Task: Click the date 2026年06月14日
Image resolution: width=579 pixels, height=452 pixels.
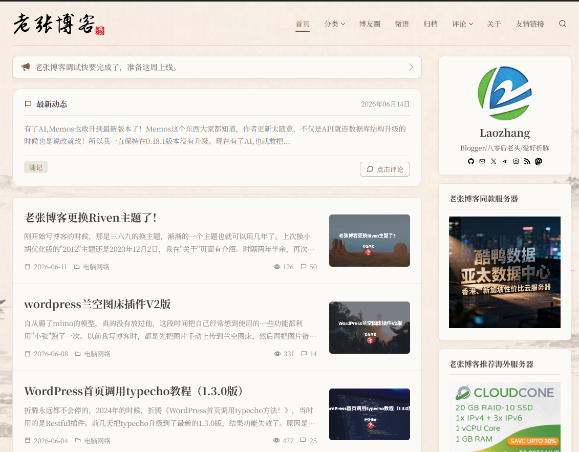Action: pos(385,104)
